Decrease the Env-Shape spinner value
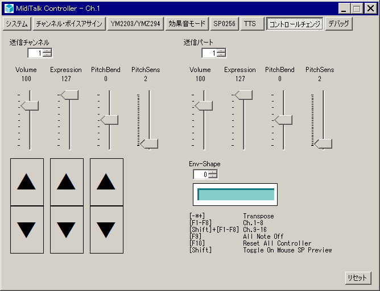This screenshot has height=291, width=380. (213, 176)
